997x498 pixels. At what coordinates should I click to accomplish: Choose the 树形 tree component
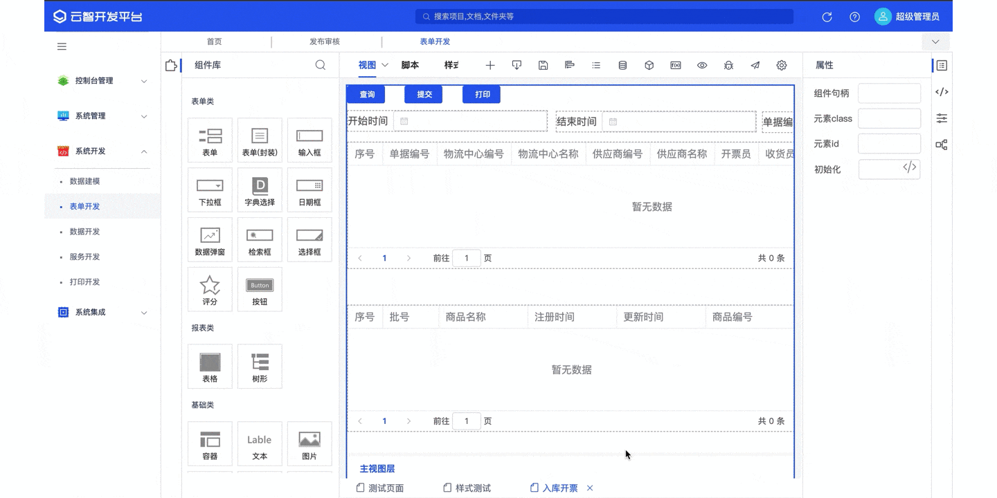[260, 367]
